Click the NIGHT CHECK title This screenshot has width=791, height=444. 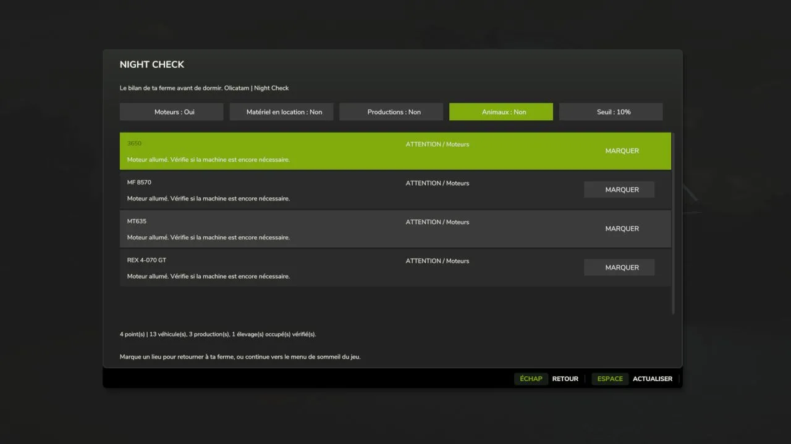pyautogui.click(x=152, y=64)
